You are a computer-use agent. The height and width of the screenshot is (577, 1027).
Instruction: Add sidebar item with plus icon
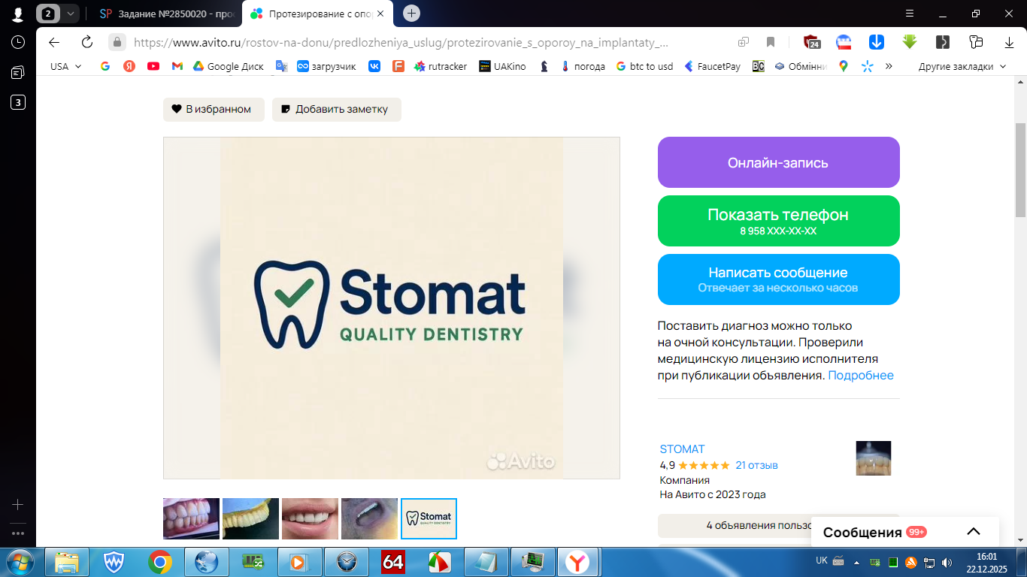(18, 505)
